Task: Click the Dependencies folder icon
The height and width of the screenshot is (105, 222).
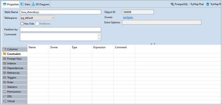Action: pos(5,68)
